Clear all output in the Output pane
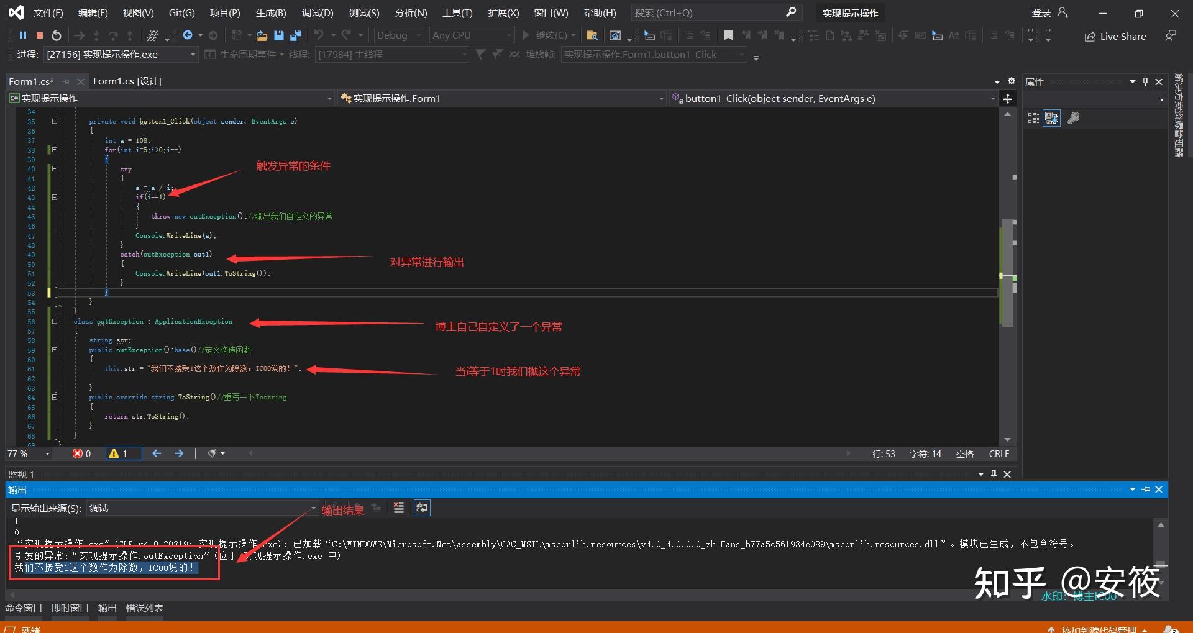The width and height of the screenshot is (1193, 633). (399, 508)
